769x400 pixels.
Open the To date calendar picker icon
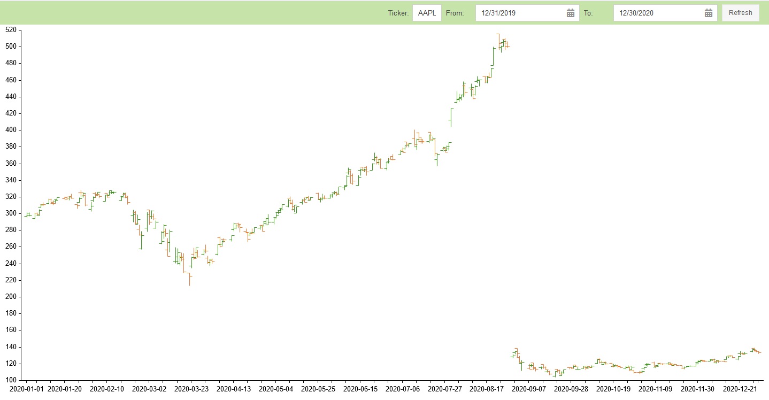click(x=709, y=13)
